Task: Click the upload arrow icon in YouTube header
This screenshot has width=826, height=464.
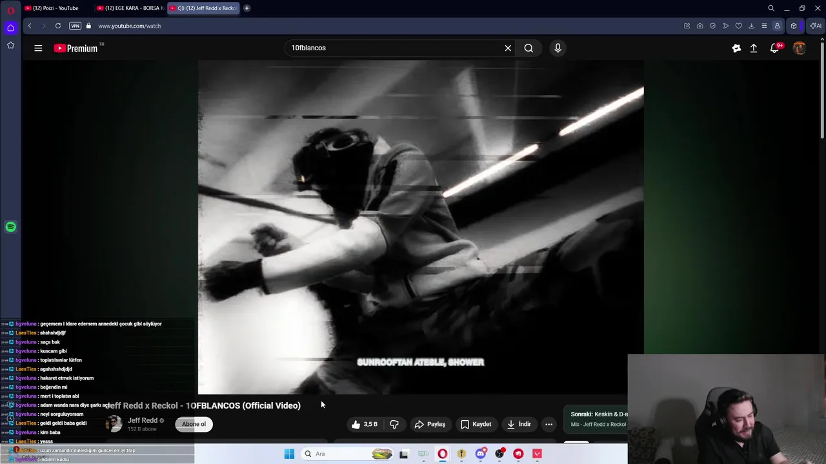Action: [754, 48]
